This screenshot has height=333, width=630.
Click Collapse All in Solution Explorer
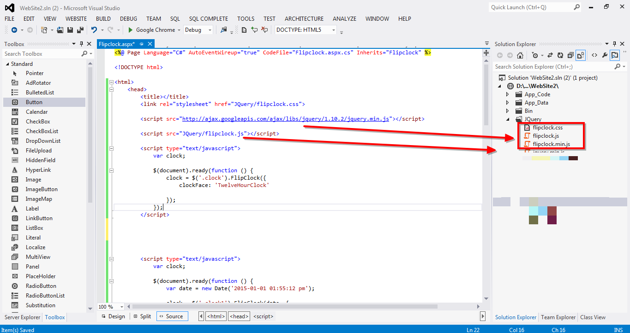(x=570, y=55)
